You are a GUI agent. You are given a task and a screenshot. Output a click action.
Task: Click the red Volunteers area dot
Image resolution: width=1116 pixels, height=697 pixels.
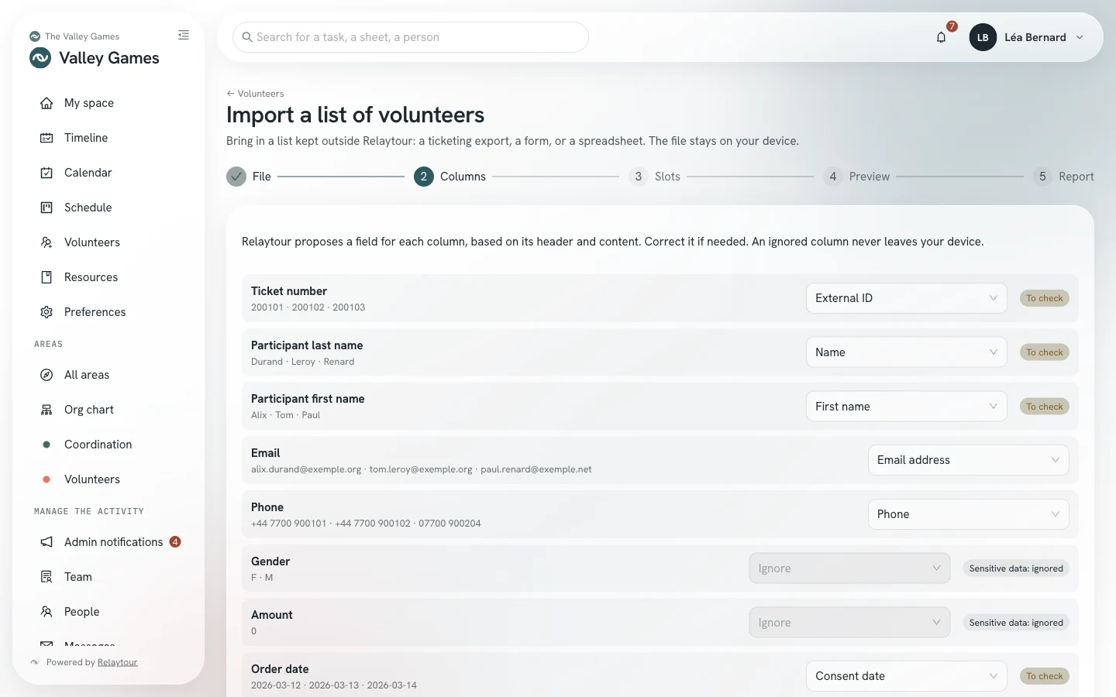tap(46, 479)
